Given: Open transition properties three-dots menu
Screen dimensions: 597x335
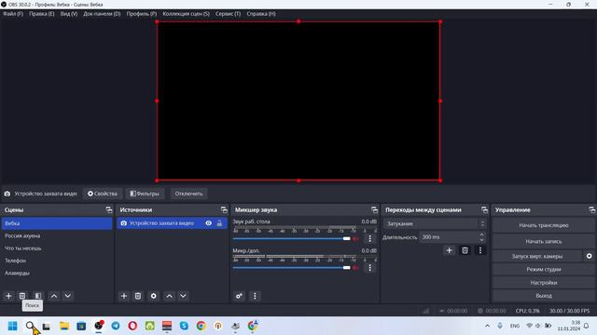Looking at the screenshot, I should click(480, 250).
